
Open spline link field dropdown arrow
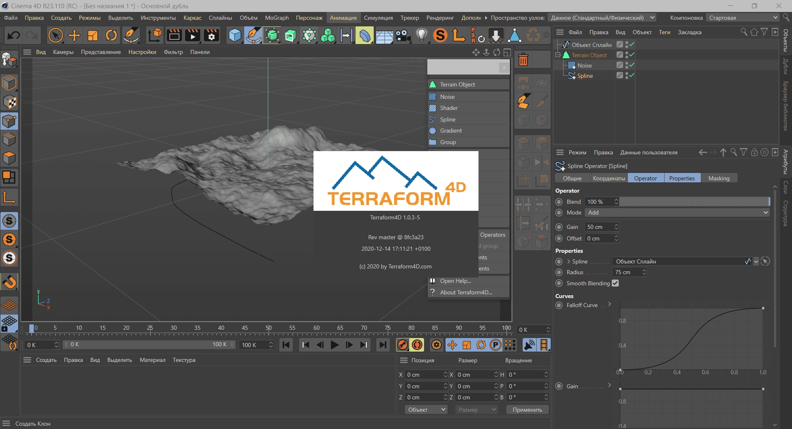(x=756, y=261)
